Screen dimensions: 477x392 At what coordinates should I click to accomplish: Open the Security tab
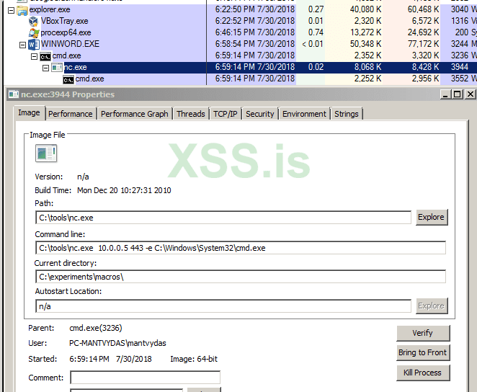(x=260, y=114)
